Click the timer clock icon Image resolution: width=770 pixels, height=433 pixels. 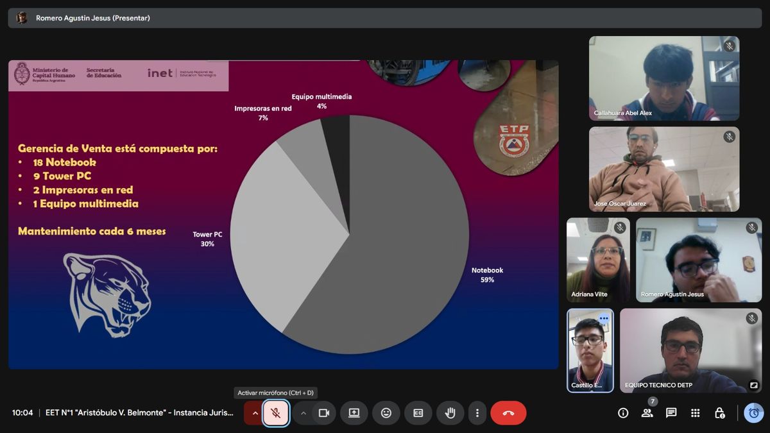tap(754, 413)
